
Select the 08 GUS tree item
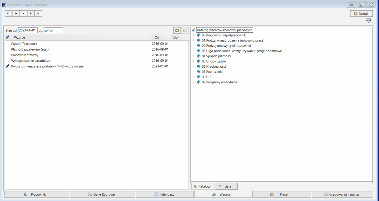(x=207, y=77)
